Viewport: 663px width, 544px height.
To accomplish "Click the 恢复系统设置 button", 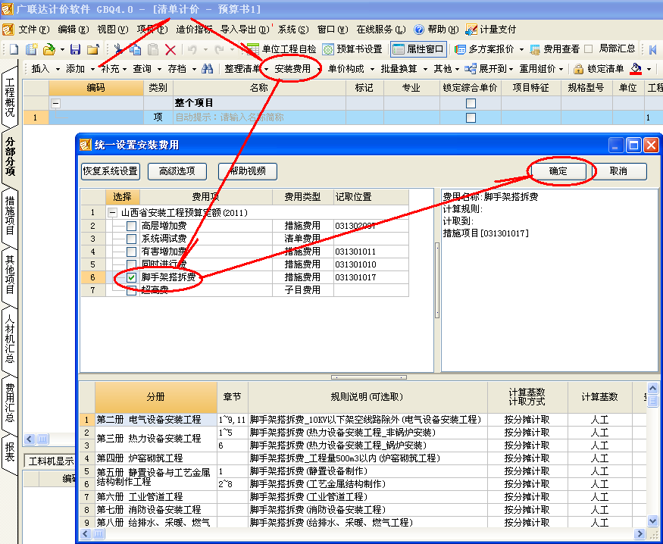I will [x=111, y=171].
